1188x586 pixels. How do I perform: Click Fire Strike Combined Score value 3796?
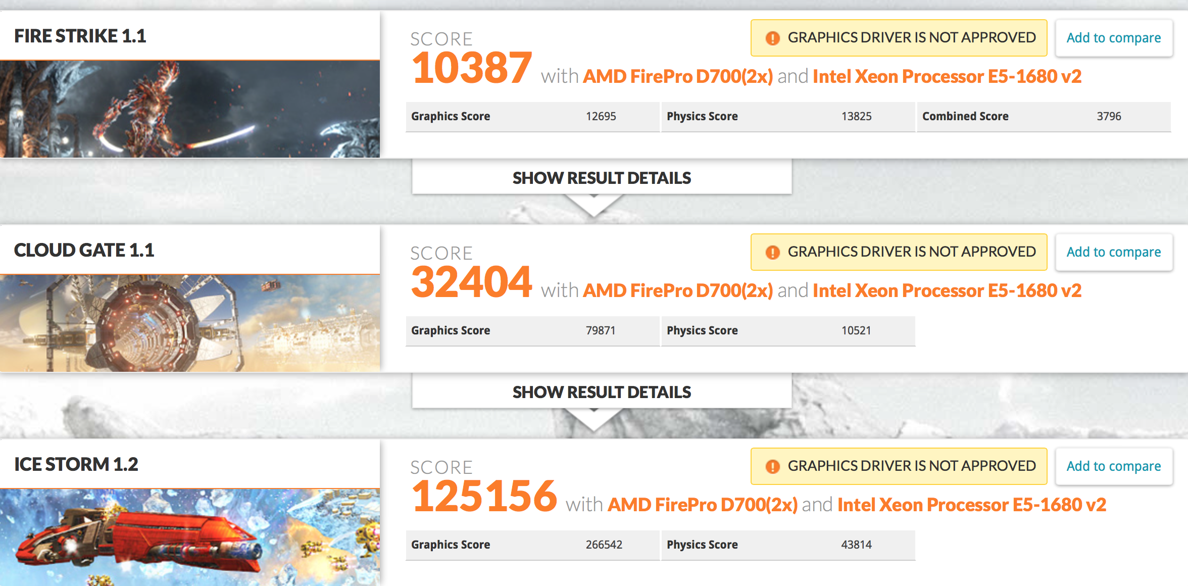click(1109, 116)
